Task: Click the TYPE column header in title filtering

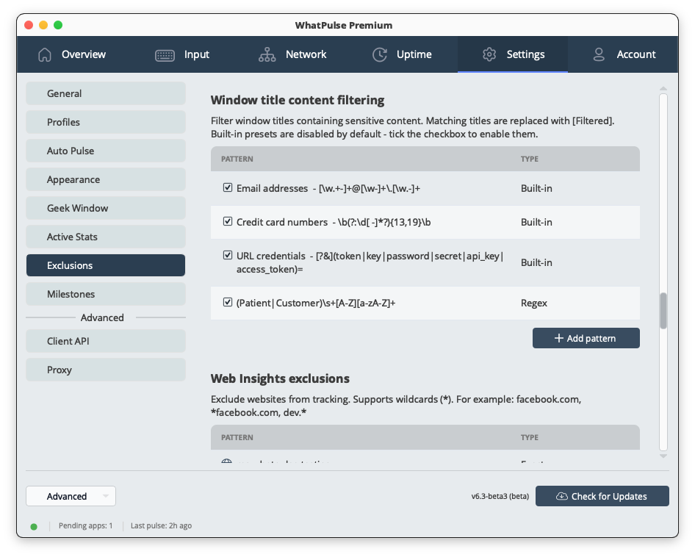Action: (529, 159)
